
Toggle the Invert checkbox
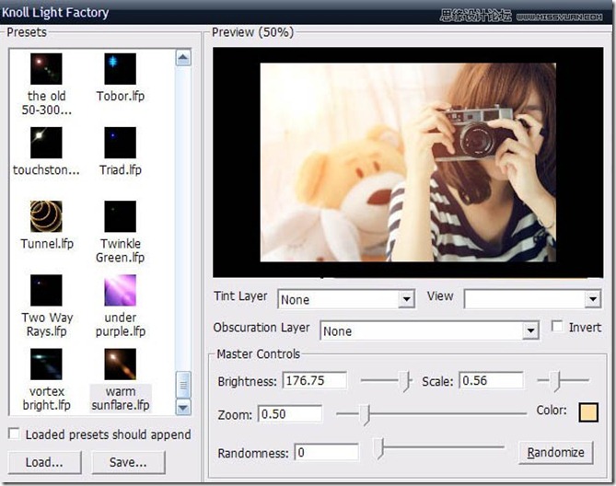pyautogui.click(x=557, y=326)
